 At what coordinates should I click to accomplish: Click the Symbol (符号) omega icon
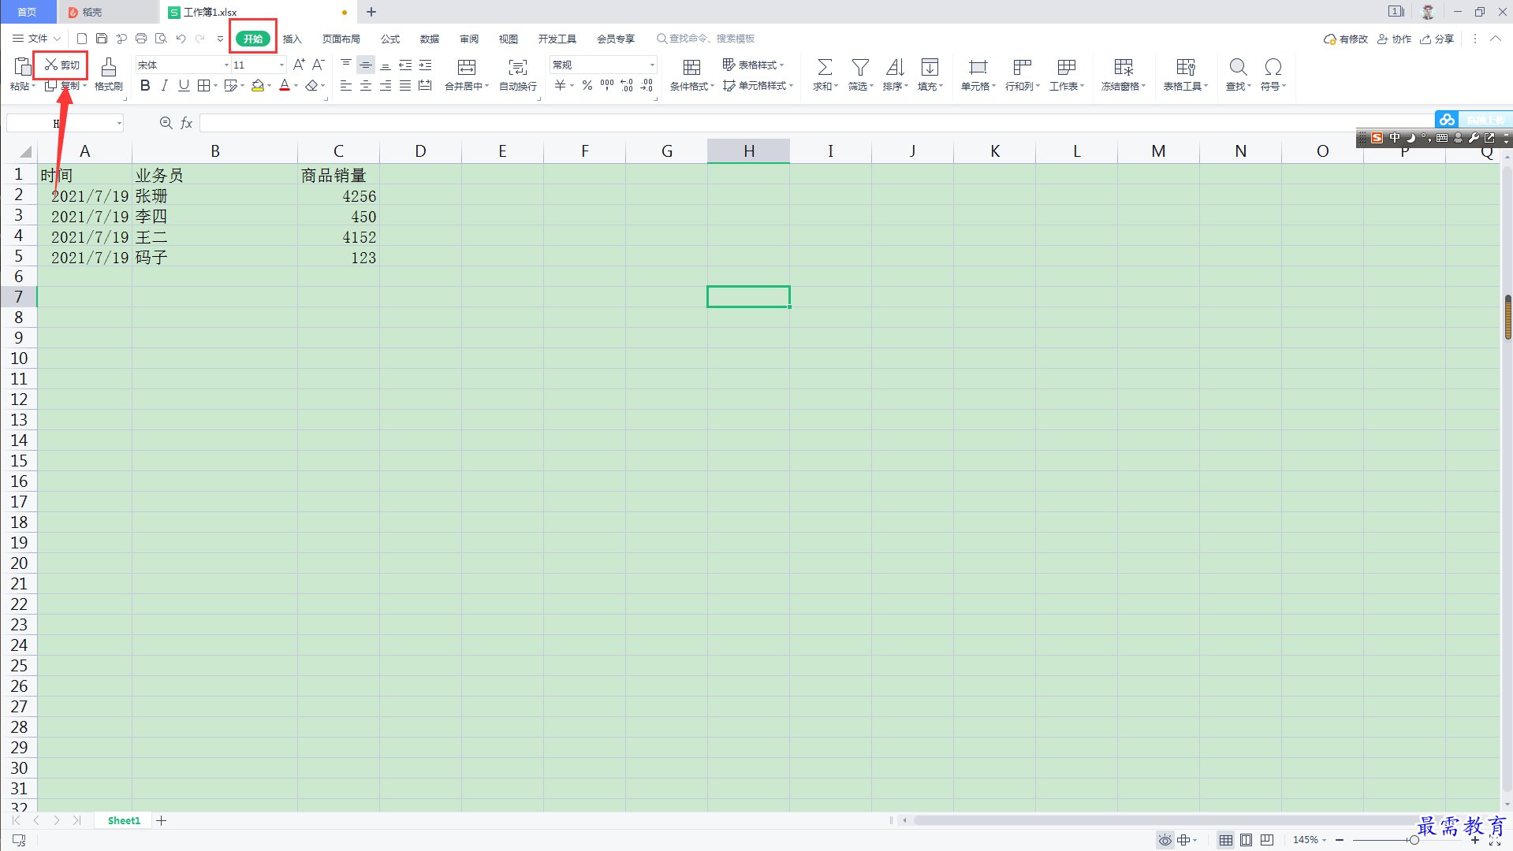pyautogui.click(x=1273, y=67)
